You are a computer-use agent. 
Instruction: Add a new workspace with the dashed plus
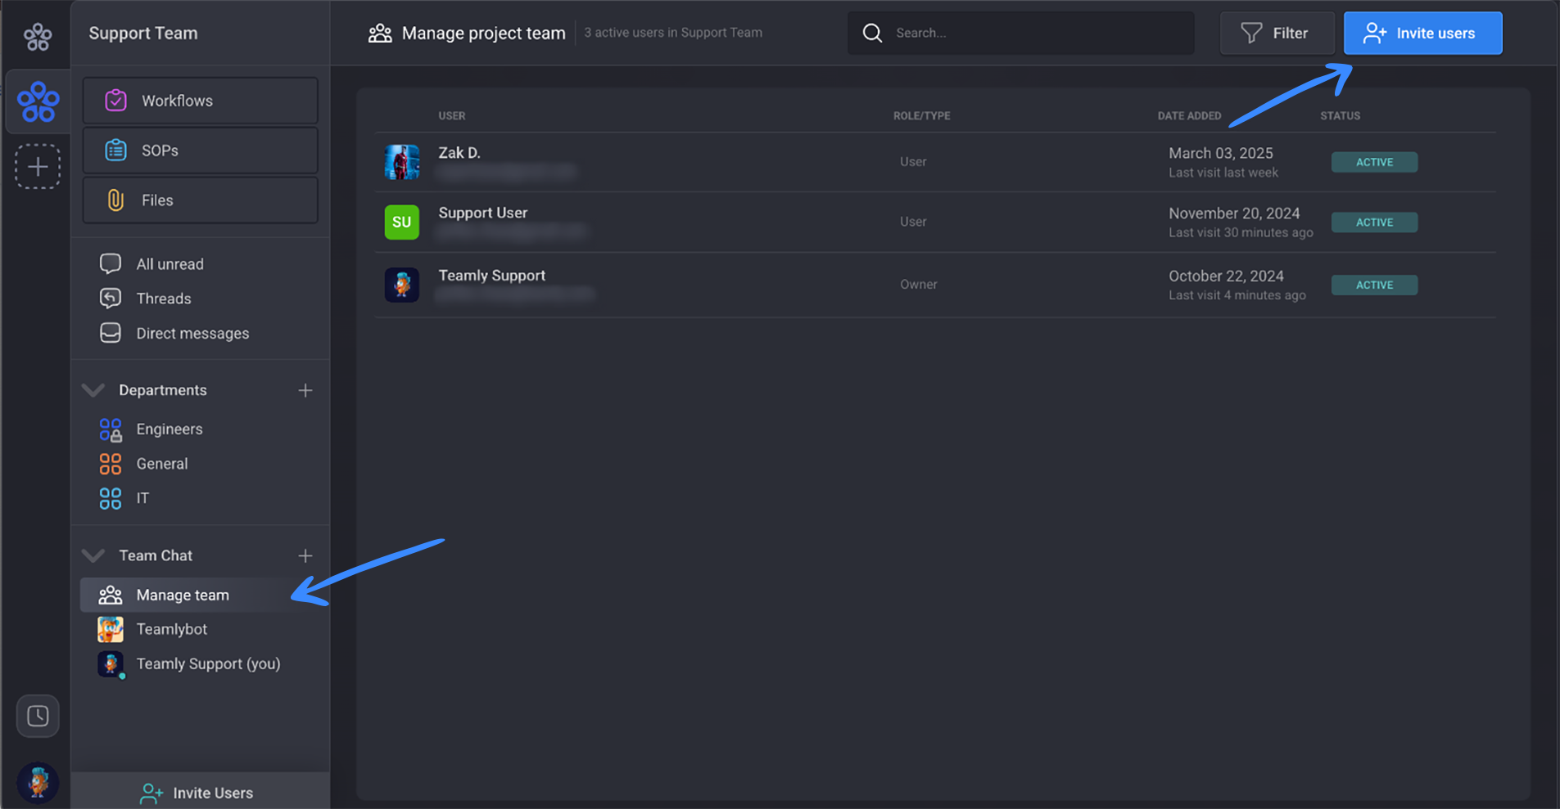pos(38,167)
